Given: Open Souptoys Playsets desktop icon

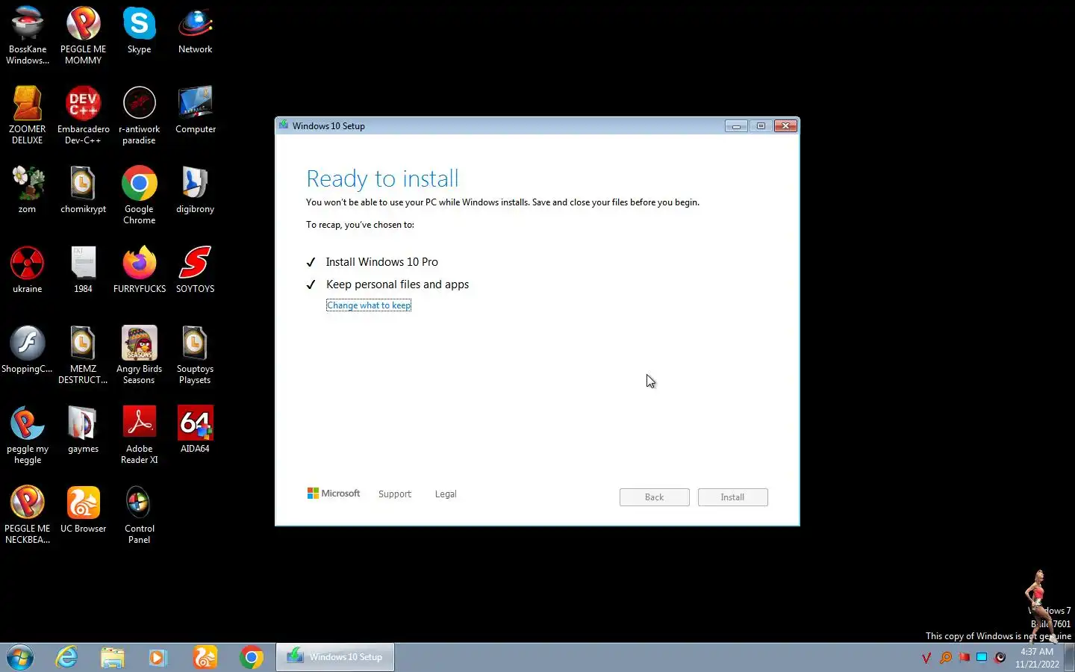Looking at the screenshot, I should 195,355.
